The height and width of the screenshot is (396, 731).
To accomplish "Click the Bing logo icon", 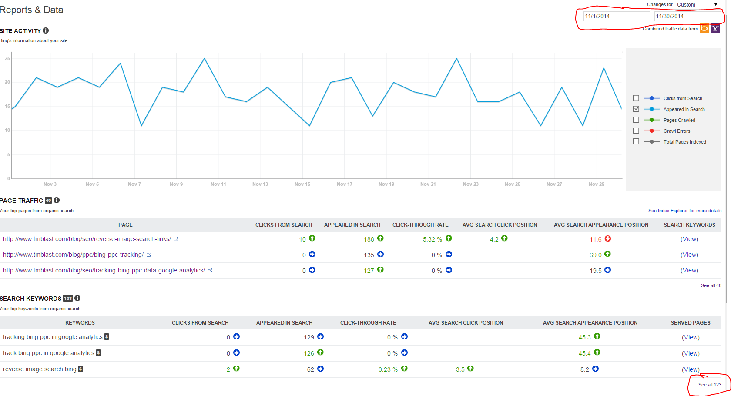I will pos(704,28).
